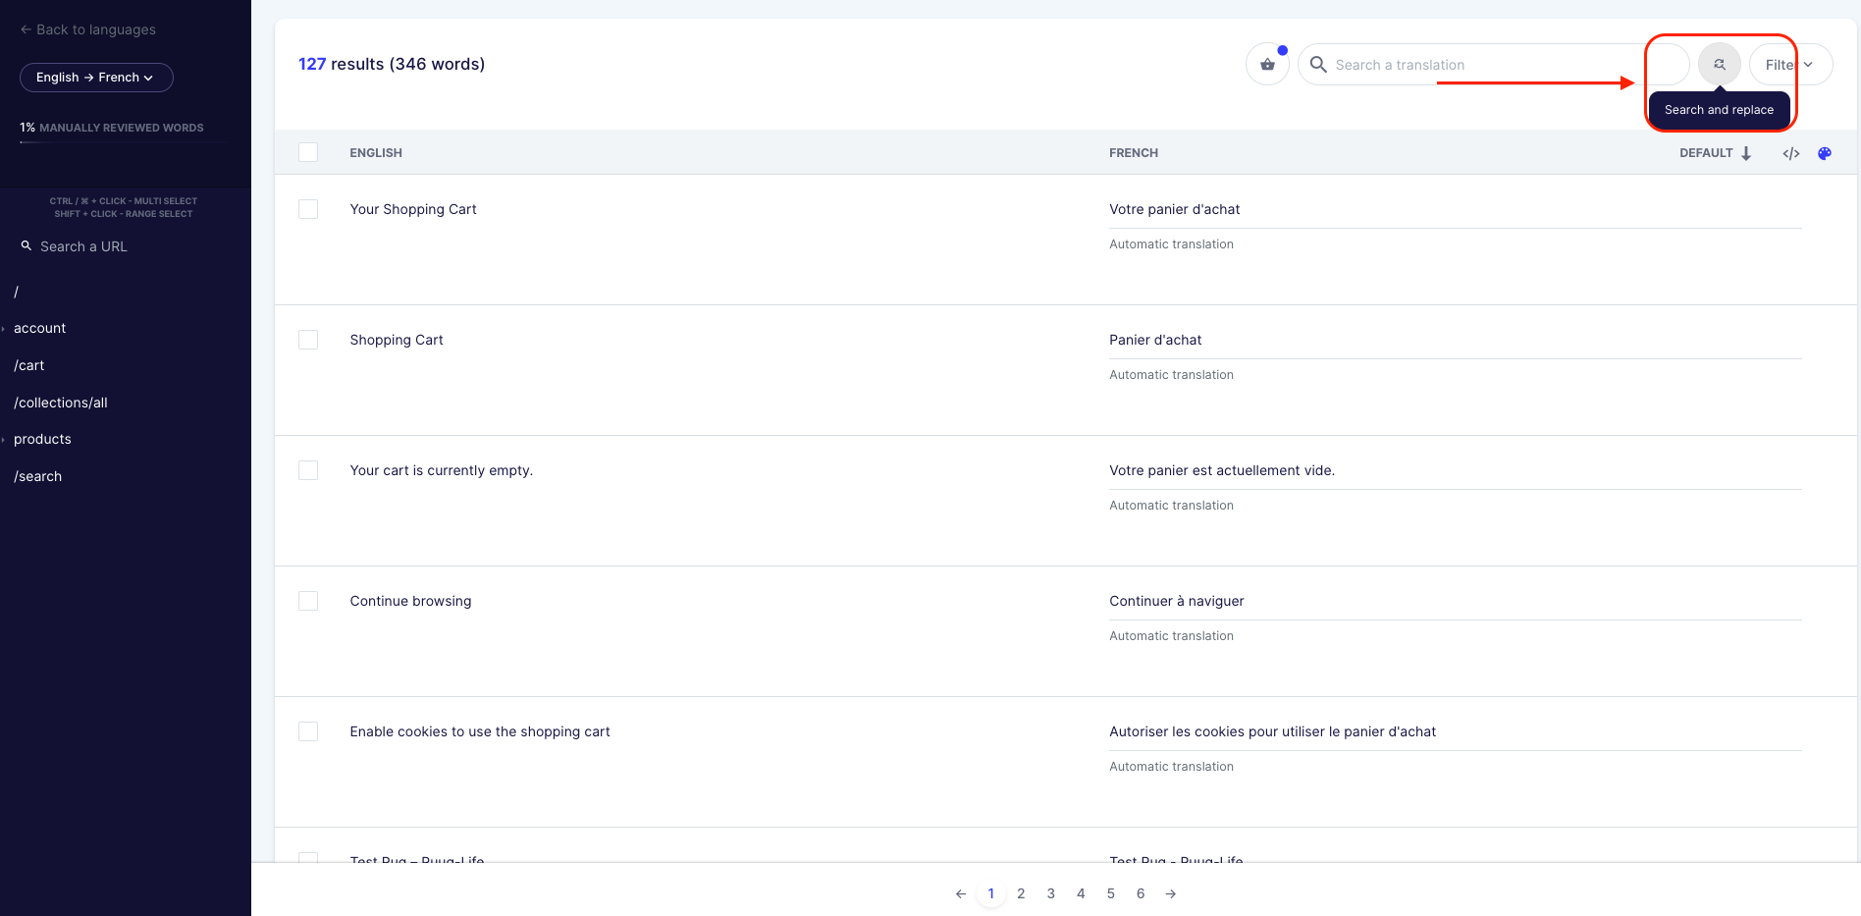The height and width of the screenshot is (916, 1861).
Task: Select the checkbox for Your Shopping Cart row
Action: pos(308,209)
